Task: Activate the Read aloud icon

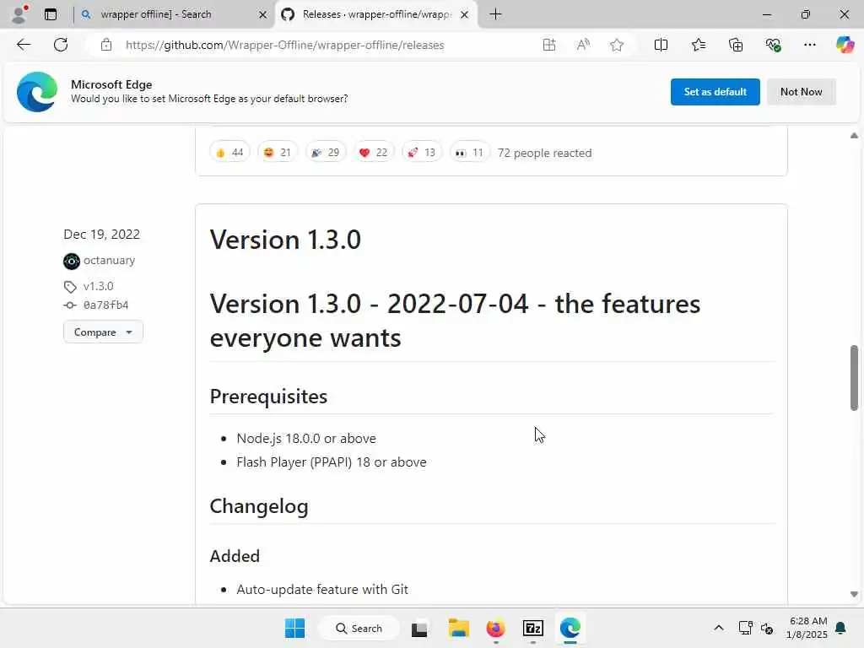Action: [x=583, y=46]
